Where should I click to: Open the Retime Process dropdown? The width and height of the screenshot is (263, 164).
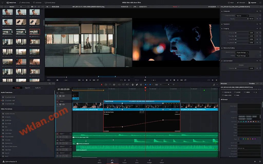click(x=242, y=52)
